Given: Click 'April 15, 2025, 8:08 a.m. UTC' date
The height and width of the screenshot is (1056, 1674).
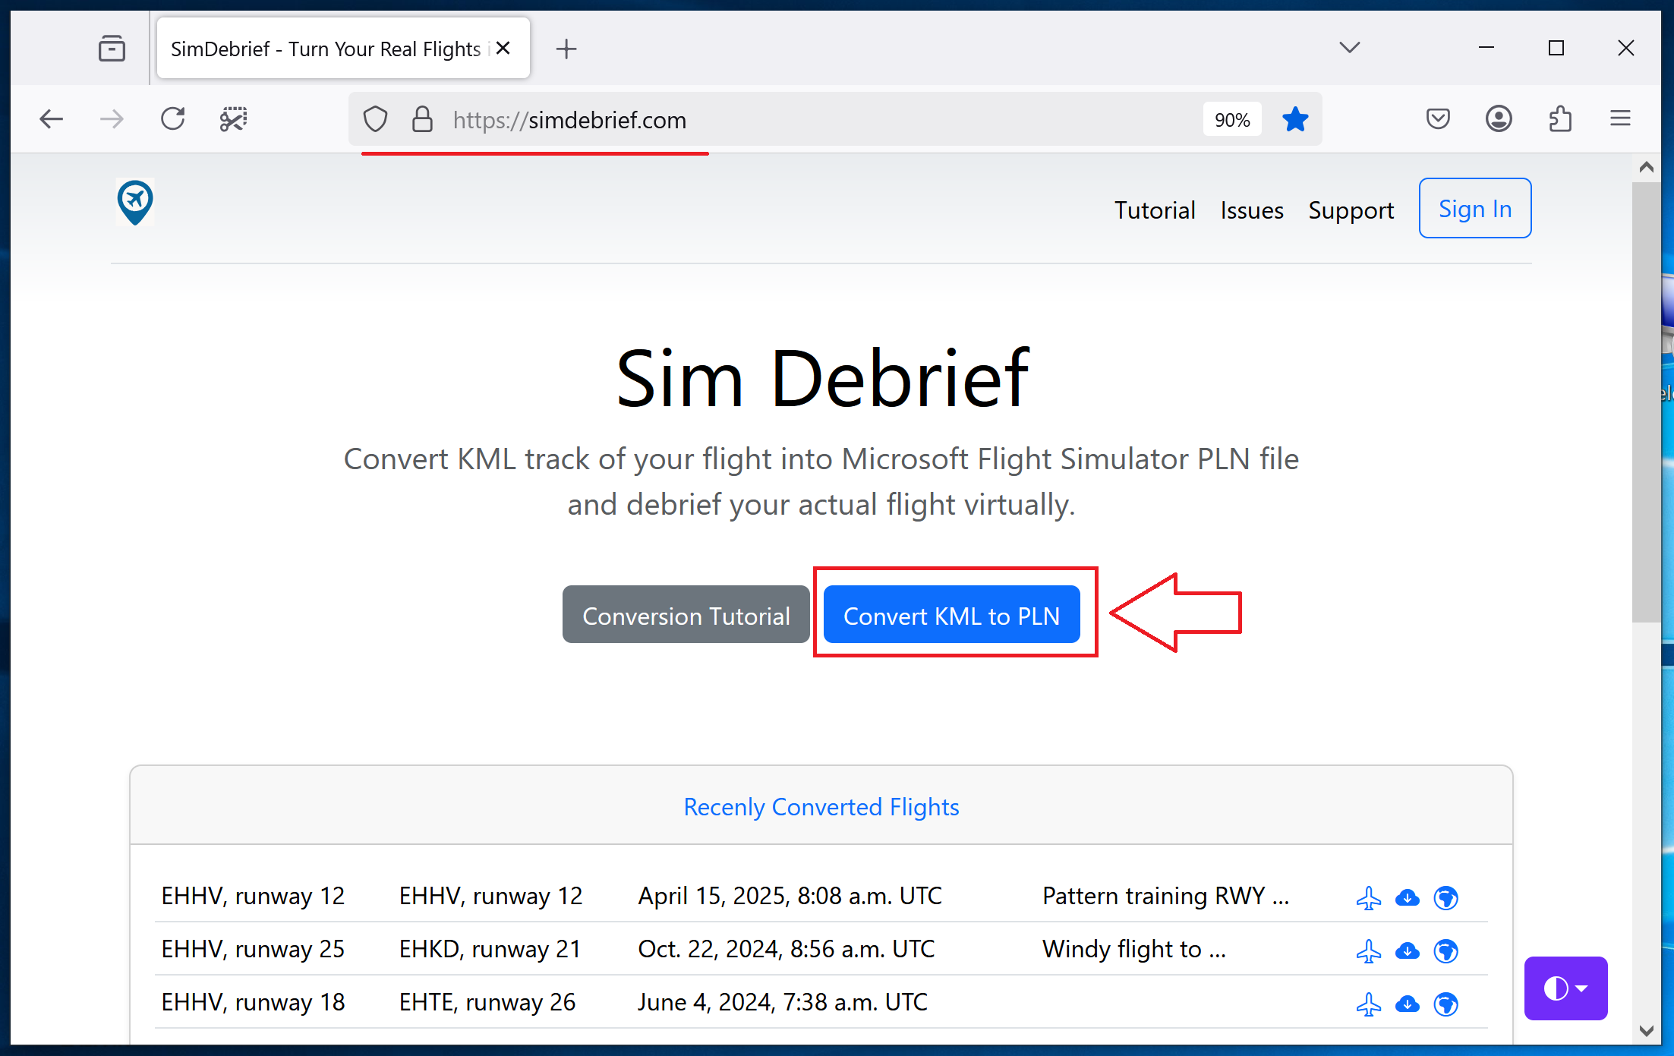Looking at the screenshot, I should (x=790, y=897).
